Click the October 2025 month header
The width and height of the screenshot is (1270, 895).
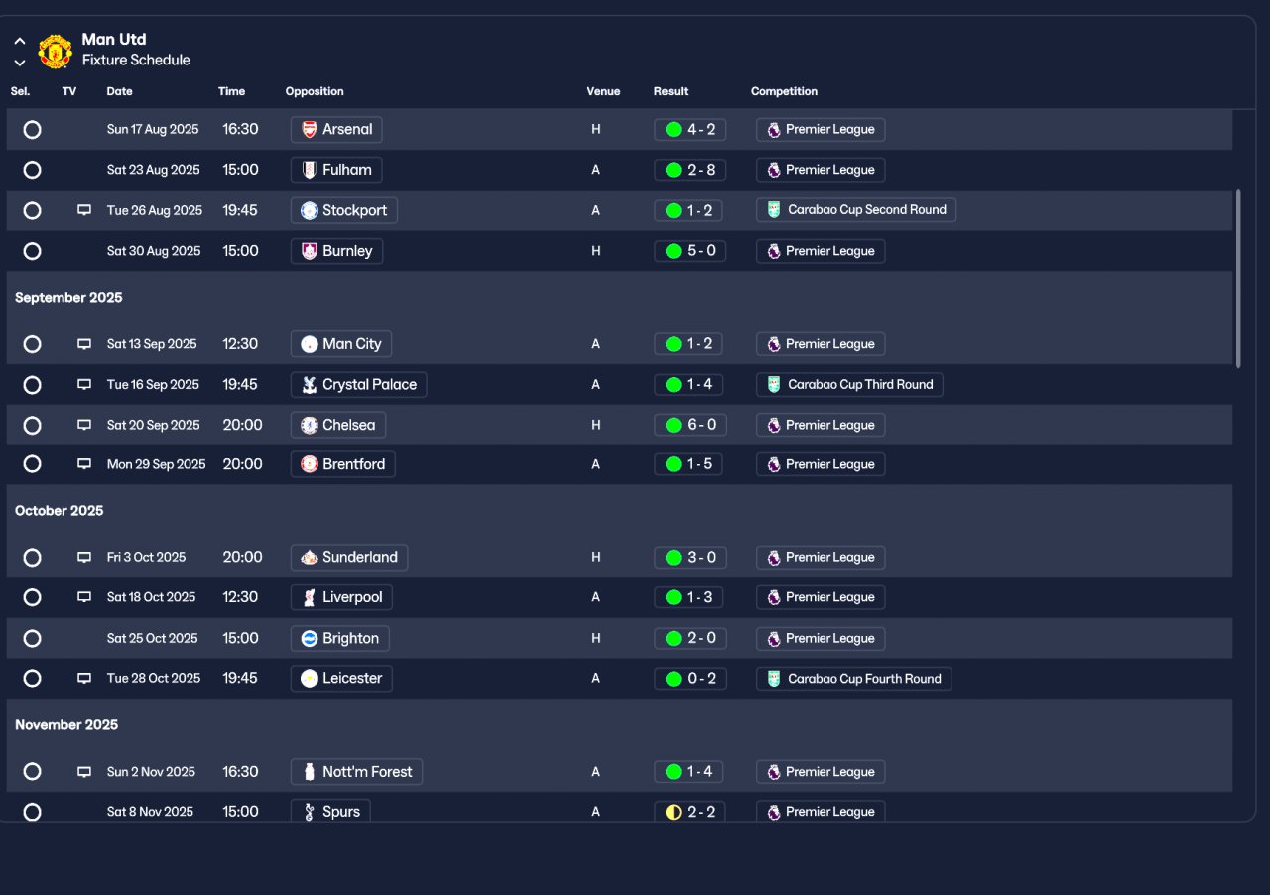pos(60,510)
